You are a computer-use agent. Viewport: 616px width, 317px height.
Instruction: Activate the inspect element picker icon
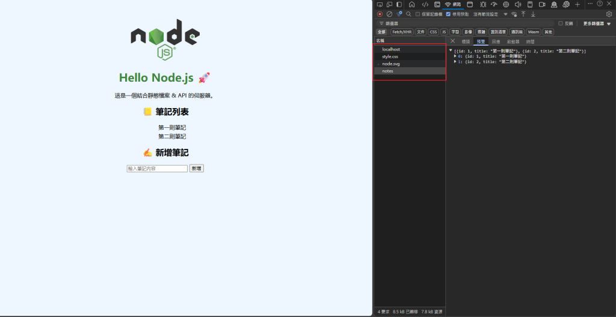click(380, 4)
